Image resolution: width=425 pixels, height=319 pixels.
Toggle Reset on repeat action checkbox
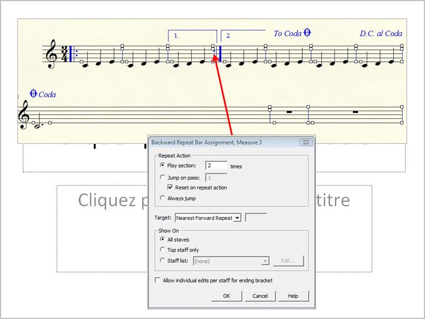(170, 188)
